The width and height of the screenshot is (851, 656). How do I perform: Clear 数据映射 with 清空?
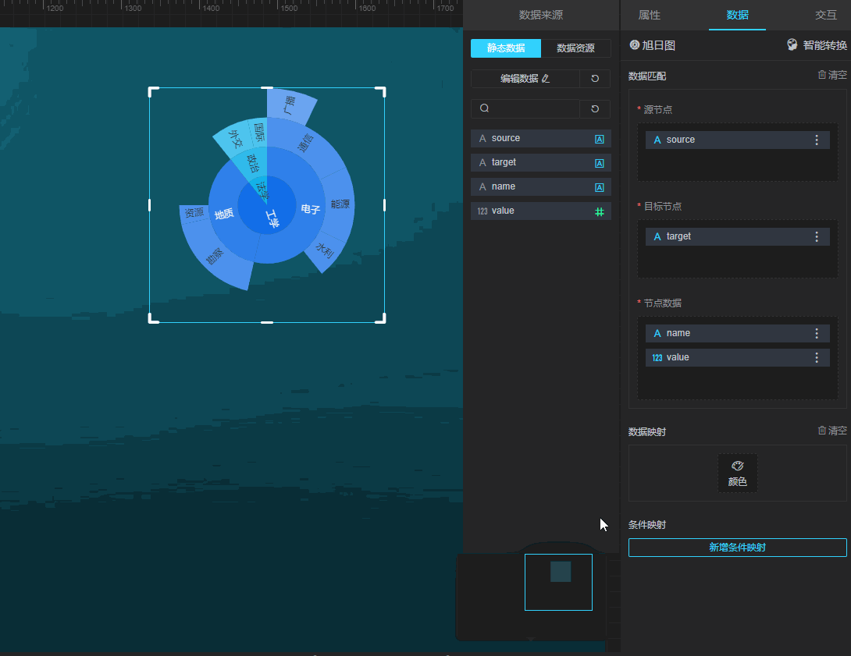(832, 431)
